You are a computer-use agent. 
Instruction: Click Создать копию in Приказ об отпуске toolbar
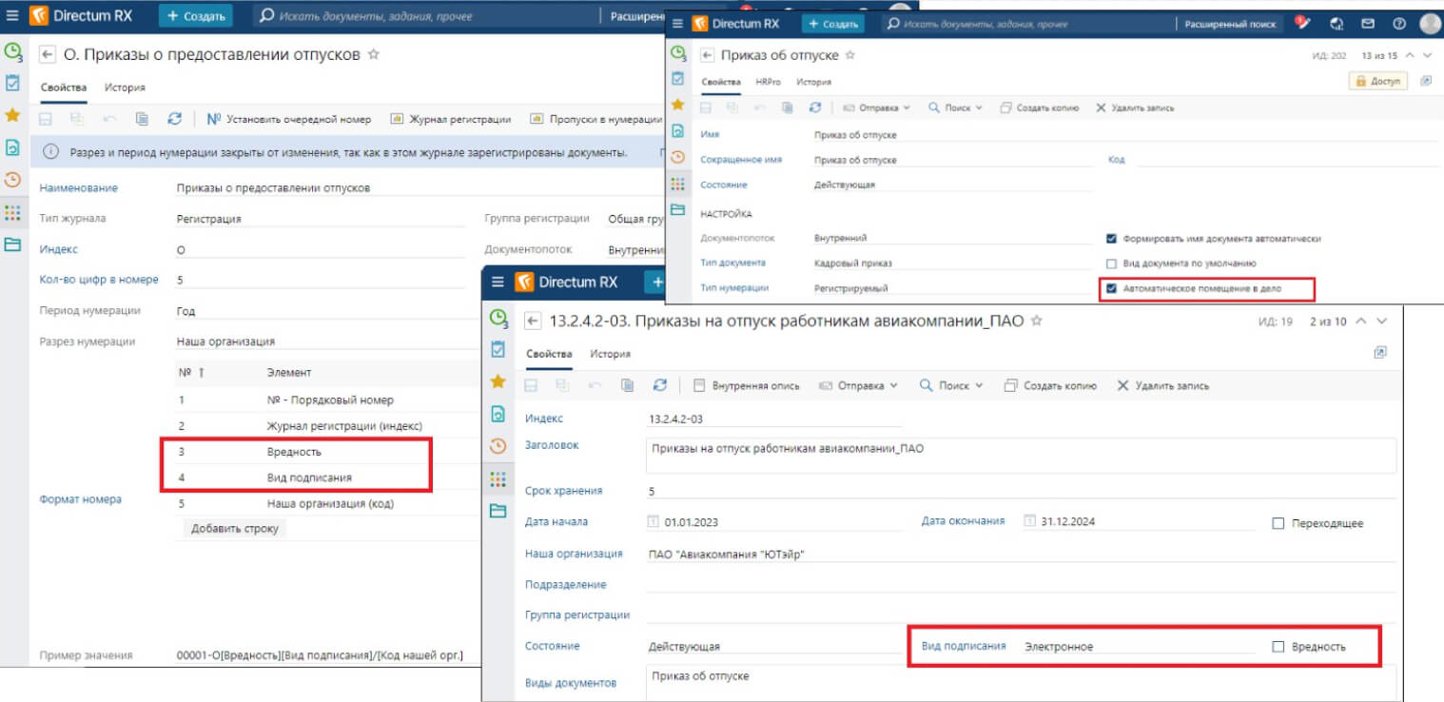click(1040, 107)
